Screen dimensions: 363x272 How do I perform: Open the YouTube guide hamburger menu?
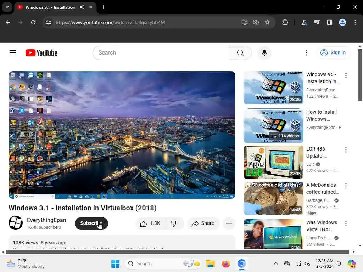13,53
